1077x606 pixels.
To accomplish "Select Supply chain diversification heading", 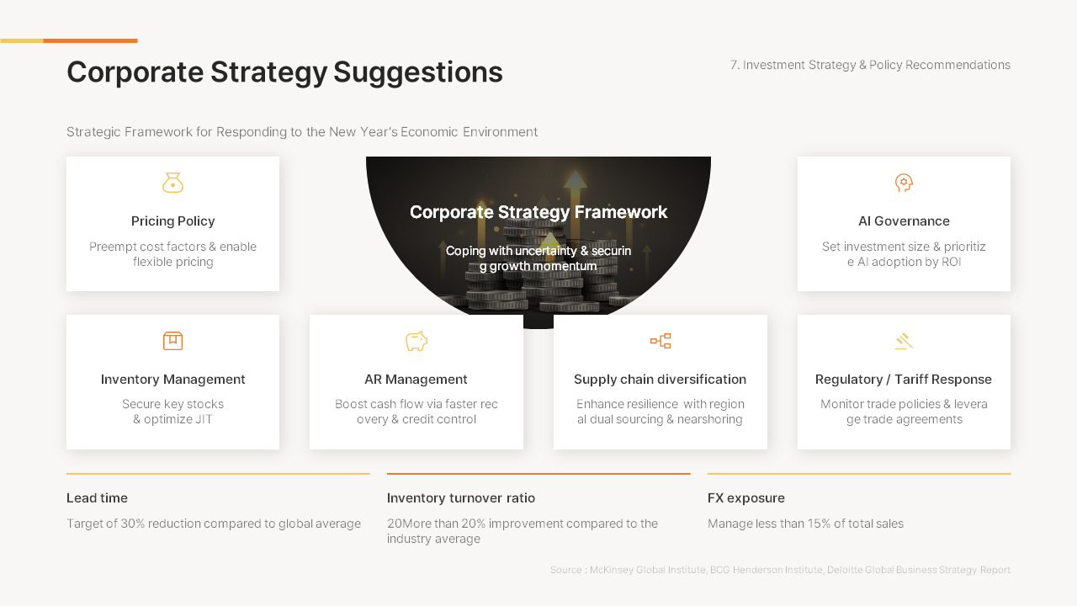I will point(661,380).
